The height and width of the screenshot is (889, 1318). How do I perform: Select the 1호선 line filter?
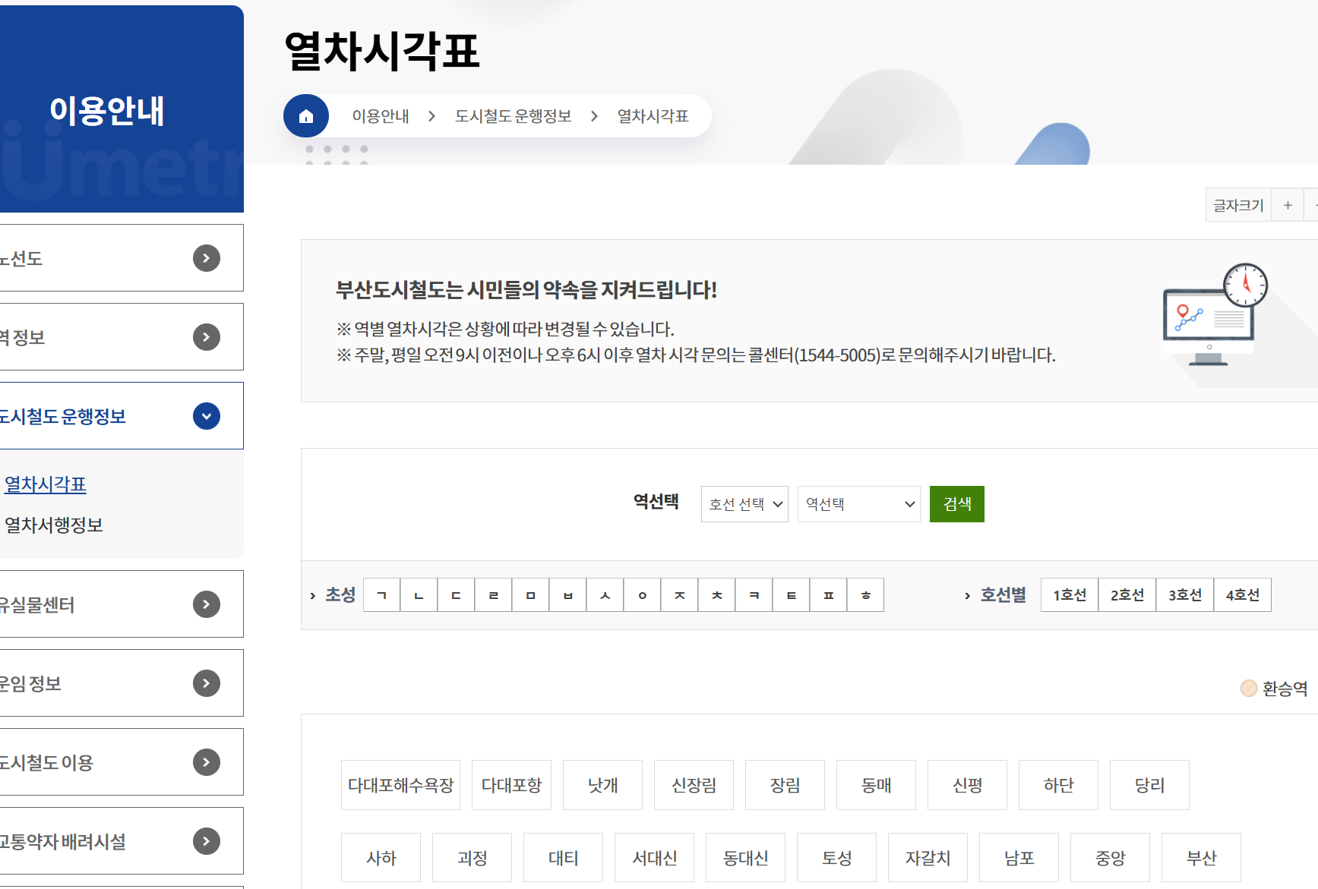point(1069,594)
